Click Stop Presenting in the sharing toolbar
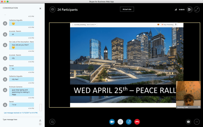The width and height of the screenshot is (203, 127). 167,25
